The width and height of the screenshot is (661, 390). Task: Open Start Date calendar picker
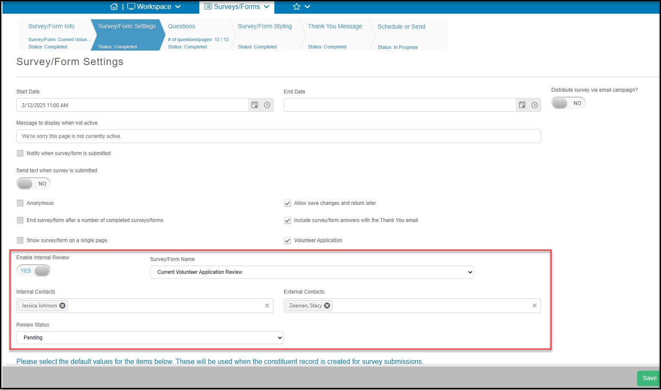[255, 105]
